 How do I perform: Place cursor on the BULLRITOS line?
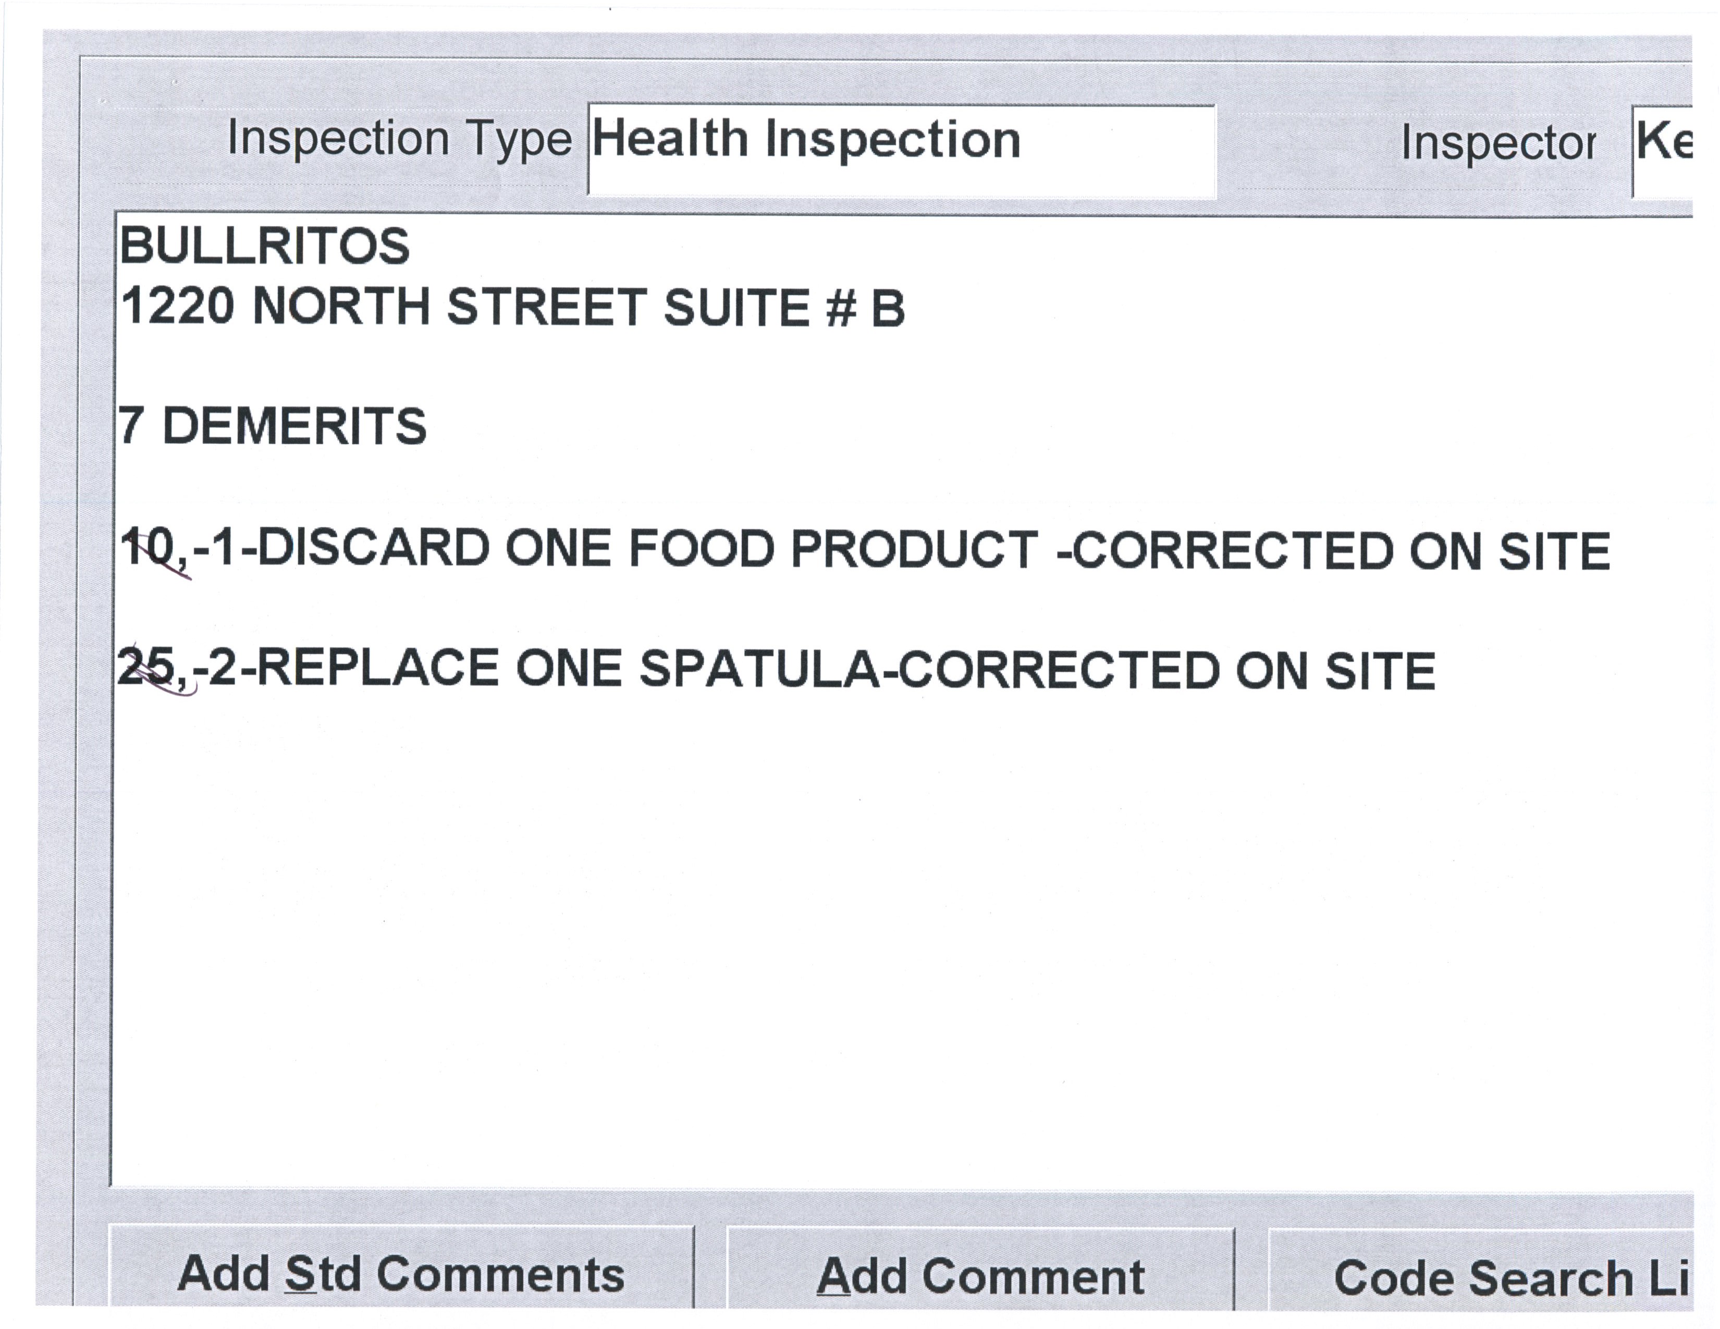tap(265, 245)
